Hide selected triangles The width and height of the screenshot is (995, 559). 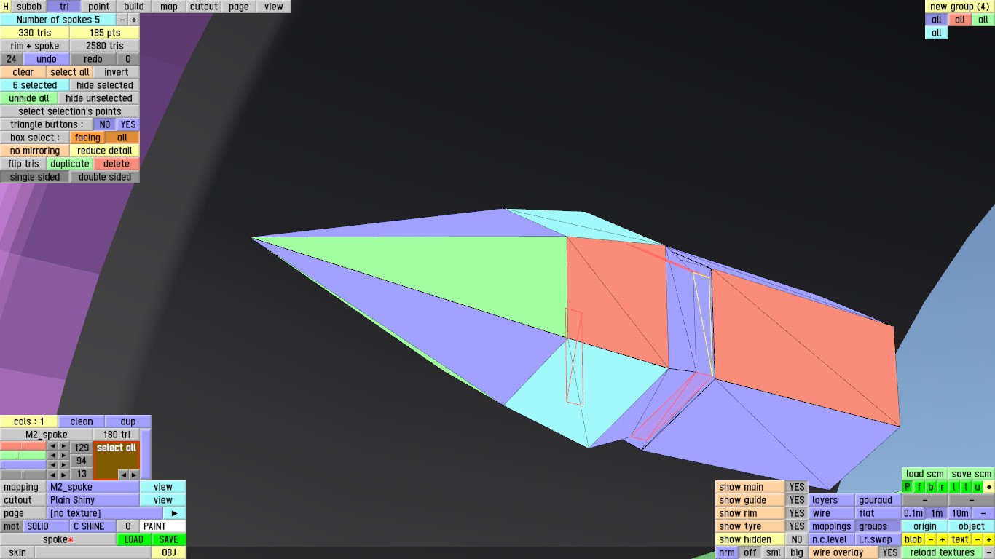coord(105,85)
